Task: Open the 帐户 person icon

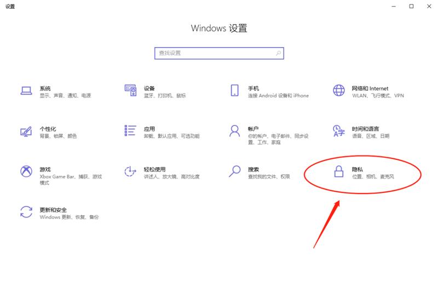Action: tap(235, 131)
